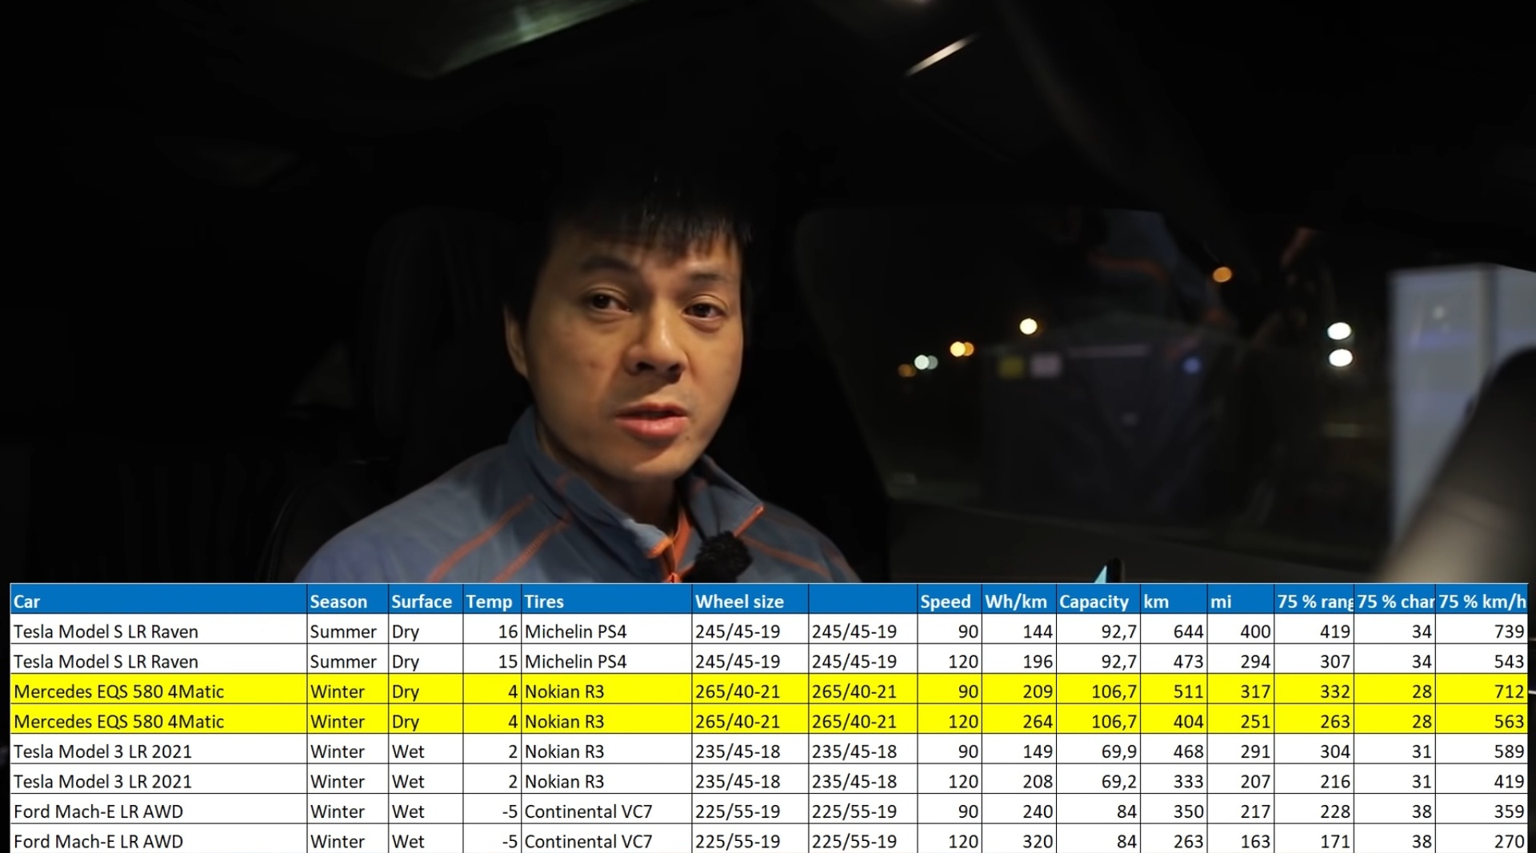1536x853 pixels.
Task: Select the Capacity column header
Action: tap(1098, 601)
